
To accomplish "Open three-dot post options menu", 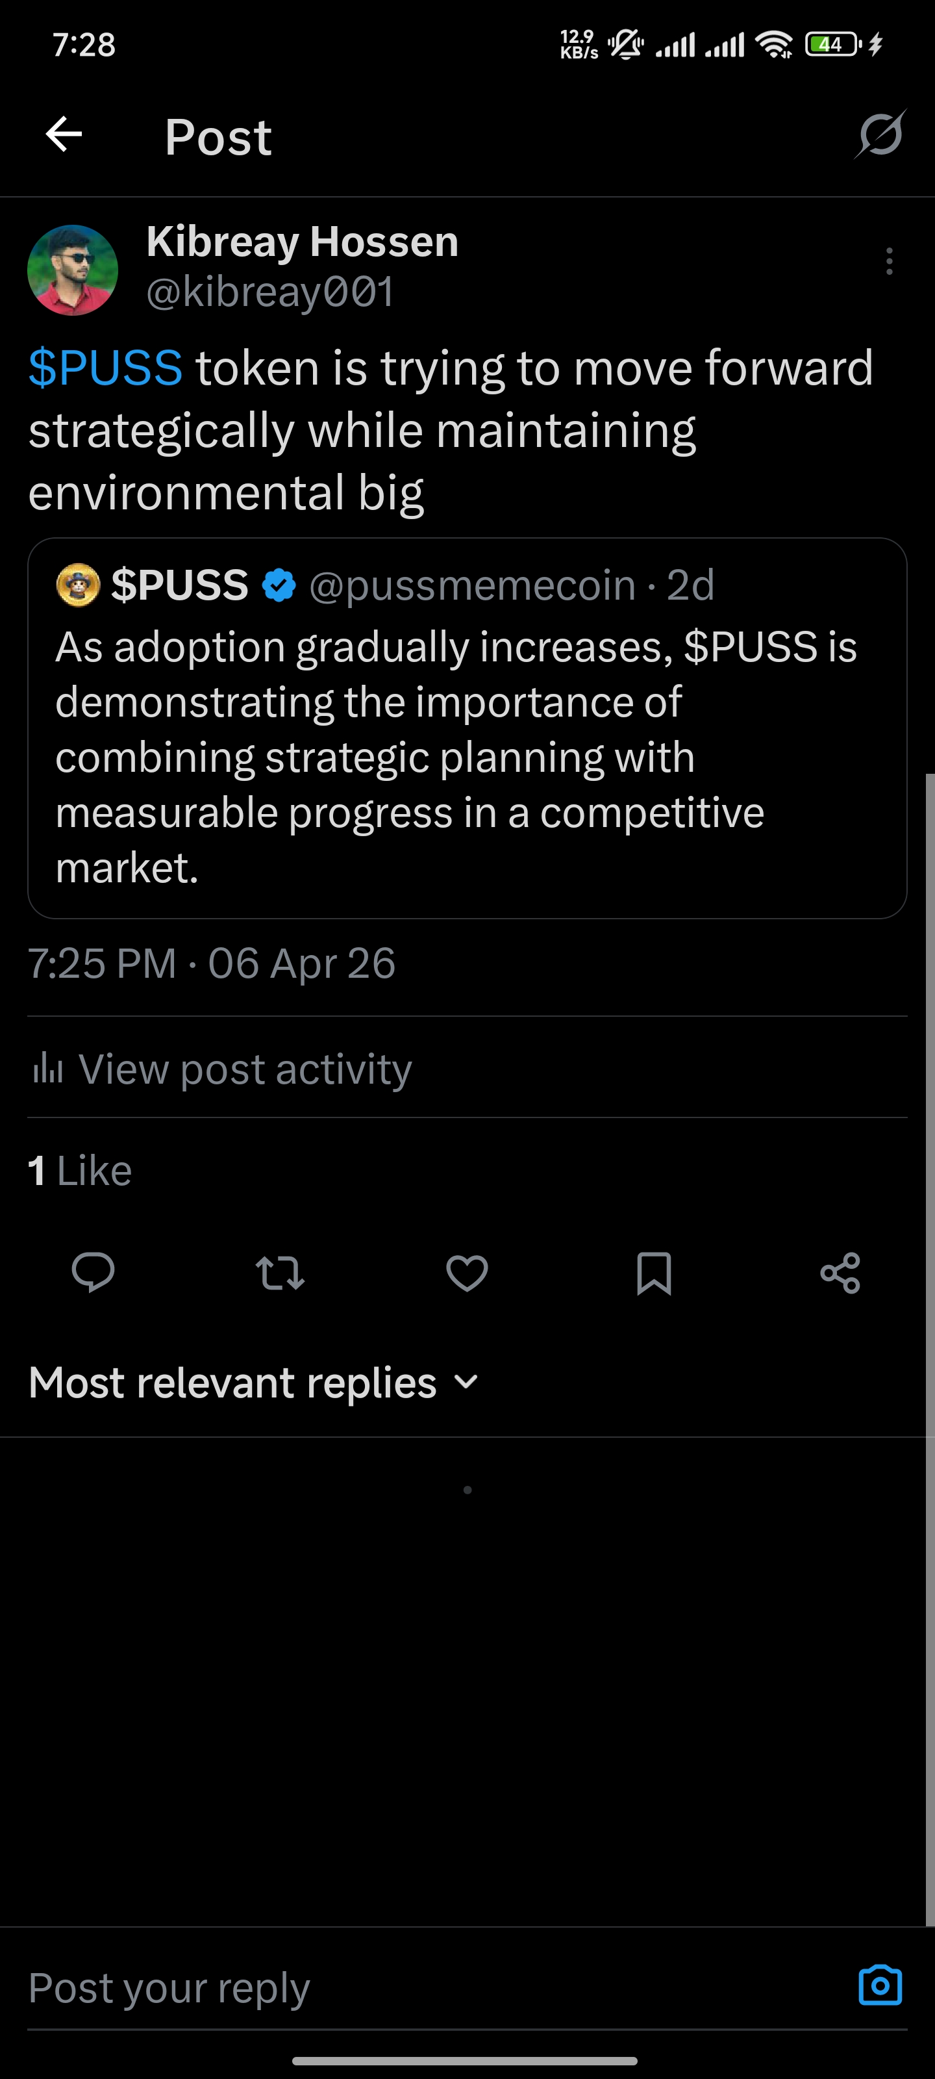I will [889, 261].
